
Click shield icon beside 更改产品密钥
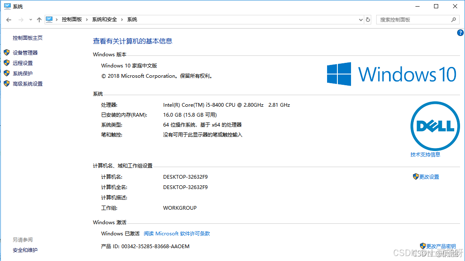tap(423, 246)
